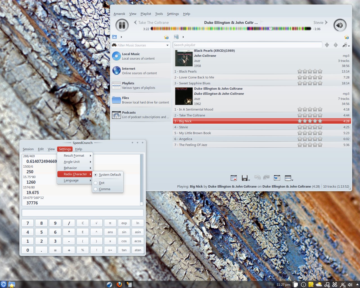This screenshot has width=360, height=288.
Task: Open the weather tray icon
Action: pos(319,285)
